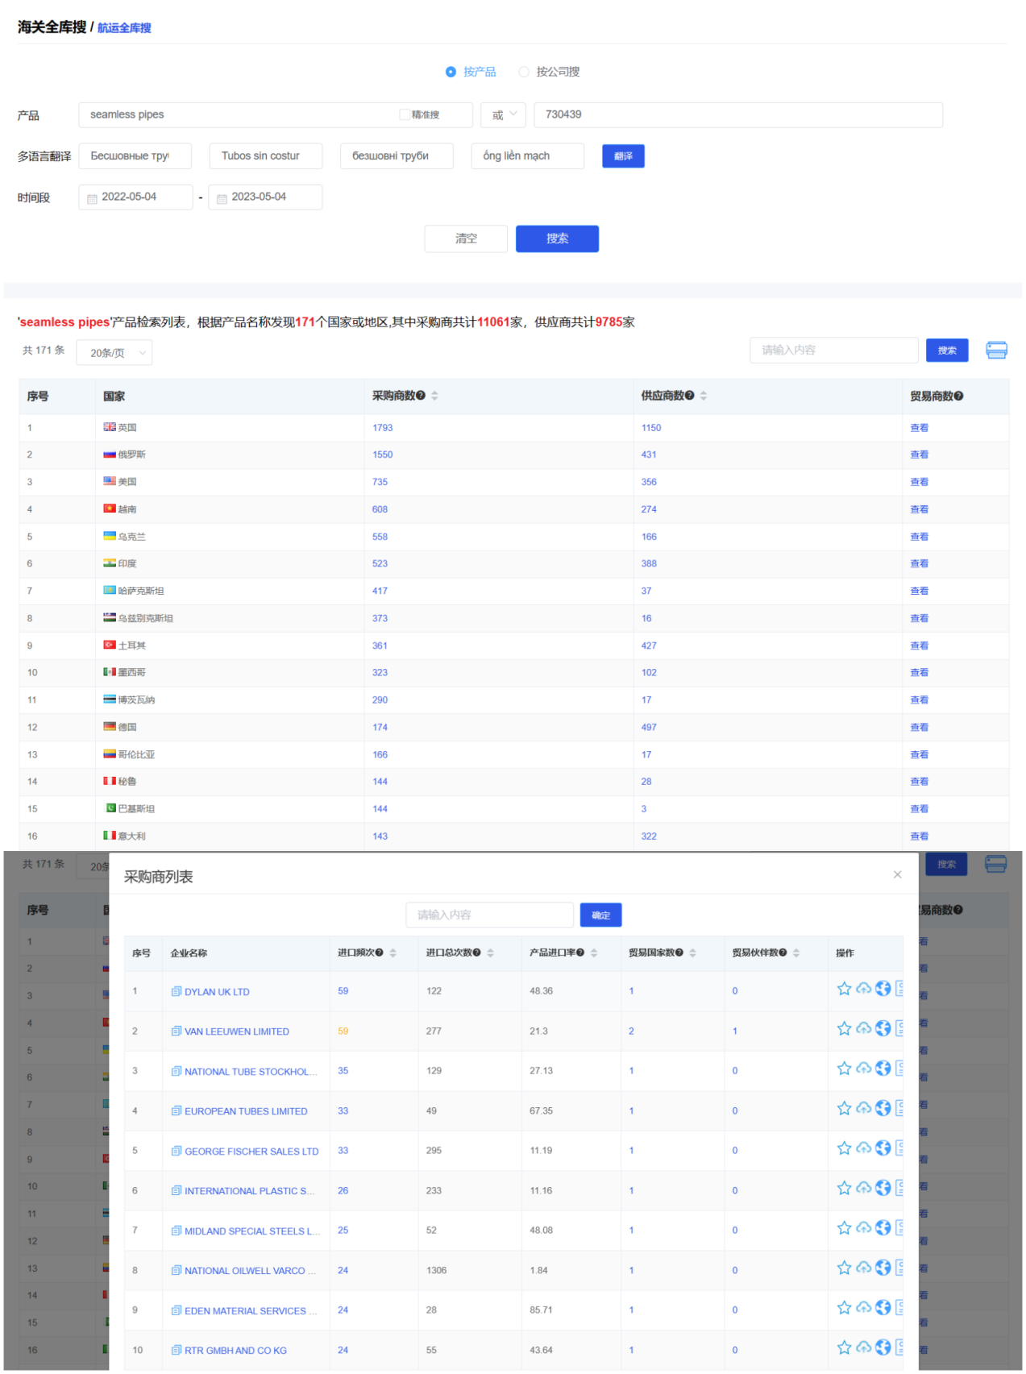Star GEORGE FISCHER SALES LTD row
Viewport: 1026px width, 1374px height.
[844, 1148]
